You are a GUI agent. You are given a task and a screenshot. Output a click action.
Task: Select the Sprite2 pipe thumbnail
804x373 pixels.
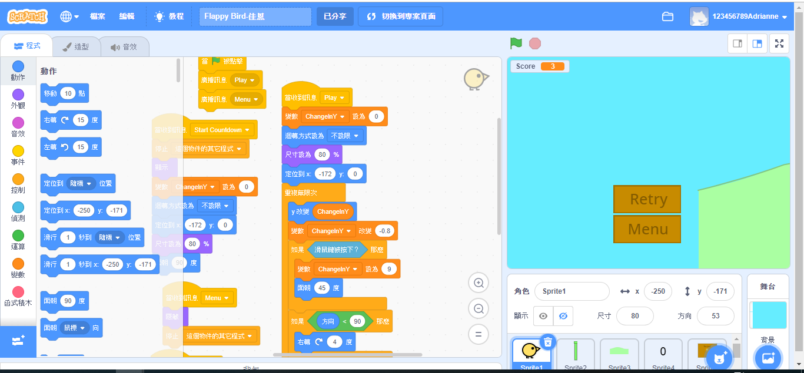point(576,354)
